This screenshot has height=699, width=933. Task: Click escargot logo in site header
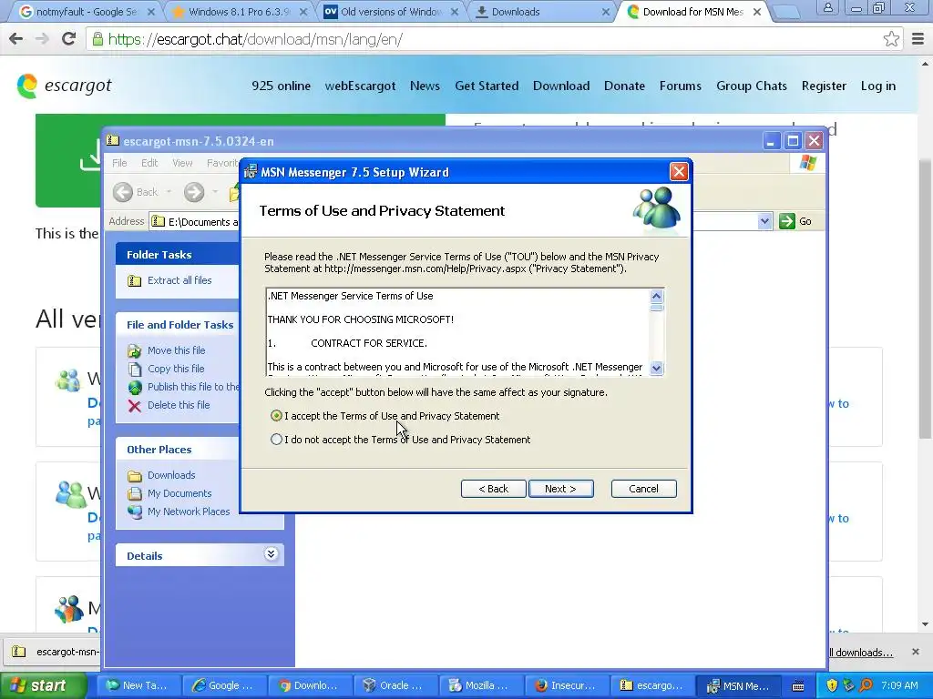pos(65,86)
